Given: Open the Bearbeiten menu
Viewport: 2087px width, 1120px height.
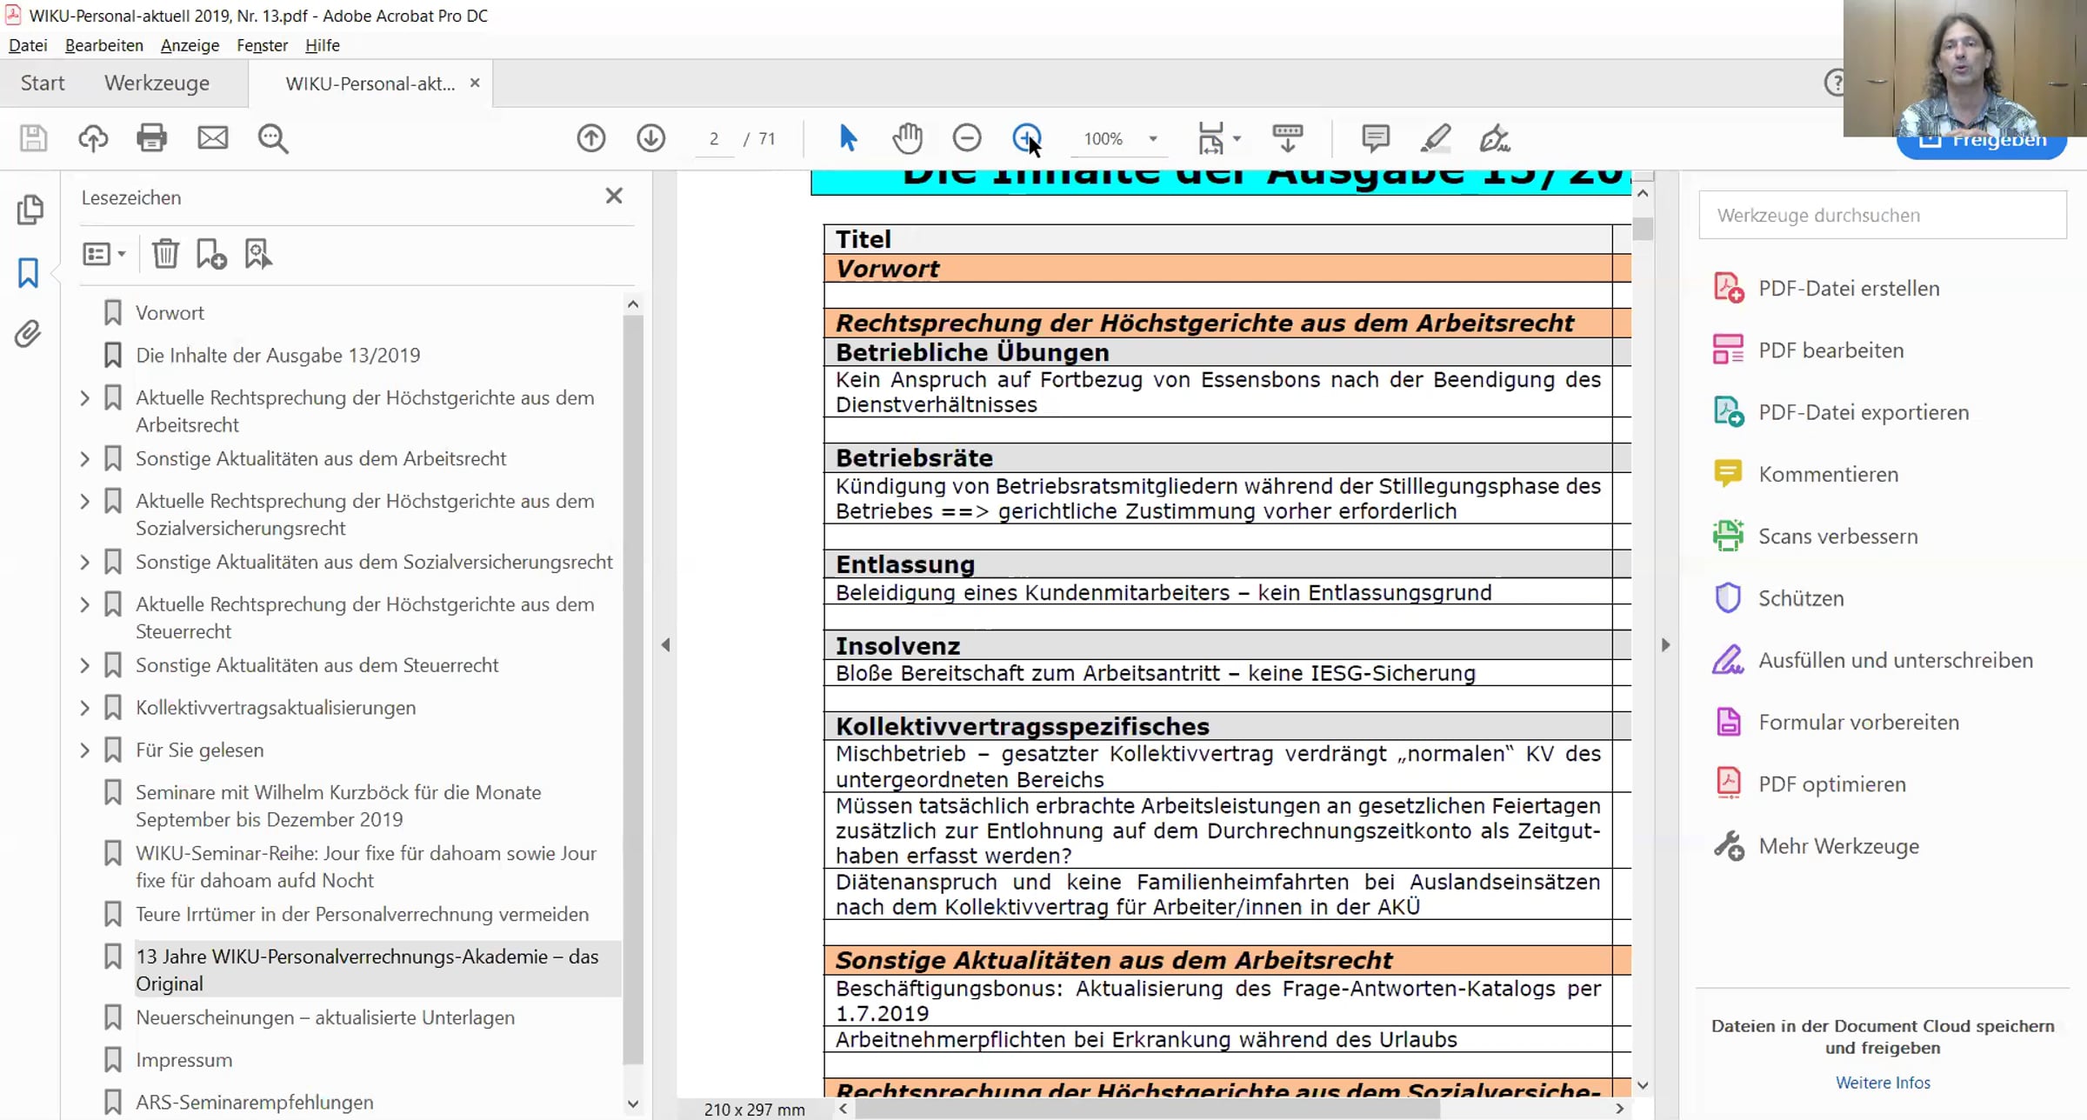Looking at the screenshot, I should click(103, 45).
